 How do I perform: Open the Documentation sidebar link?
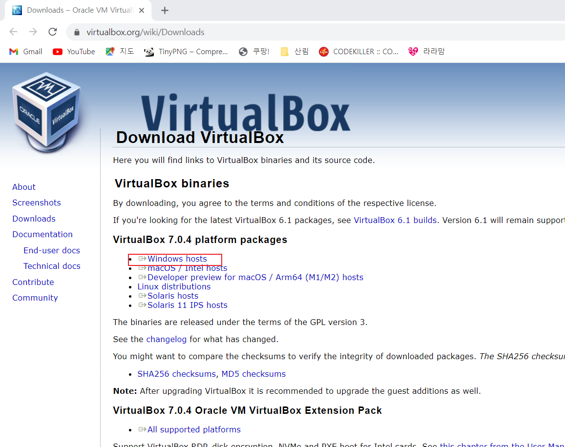(42, 235)
